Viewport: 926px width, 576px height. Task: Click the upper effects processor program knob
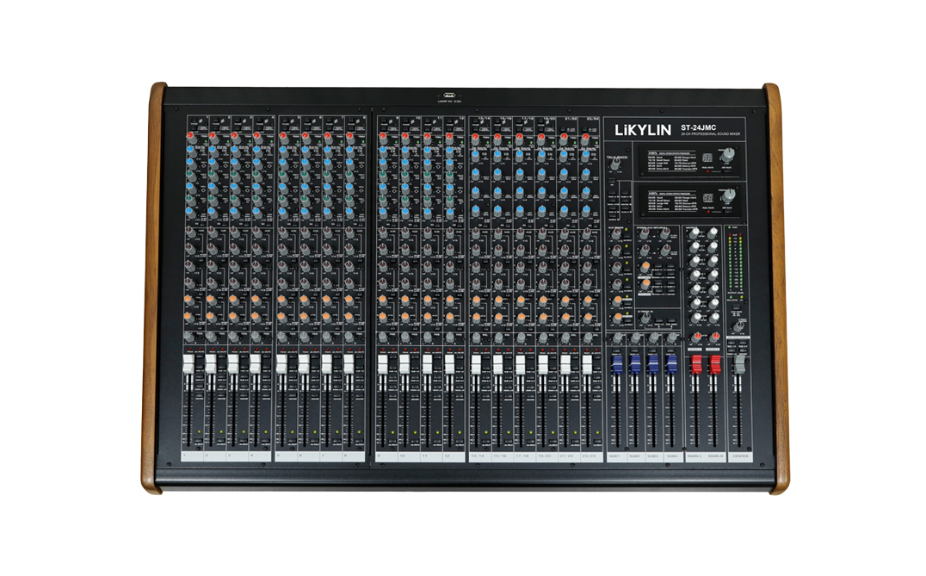730,154
